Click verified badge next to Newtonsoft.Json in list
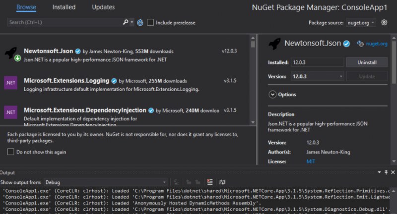The width and height of the screenshot is (397, 214). pyautogui.click(x=78, y=52)
